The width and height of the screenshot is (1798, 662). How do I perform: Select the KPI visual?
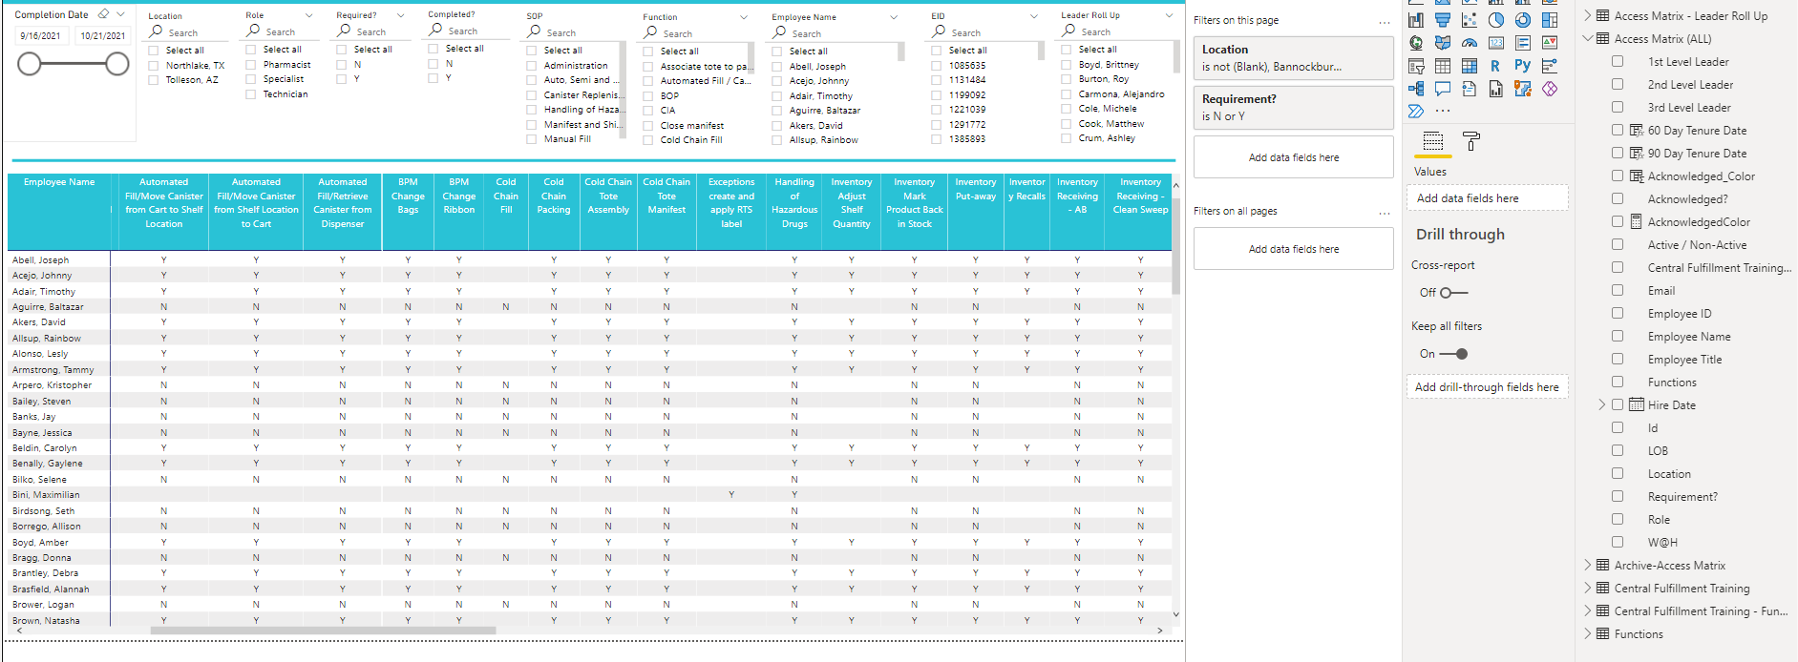pos(1550,43)
